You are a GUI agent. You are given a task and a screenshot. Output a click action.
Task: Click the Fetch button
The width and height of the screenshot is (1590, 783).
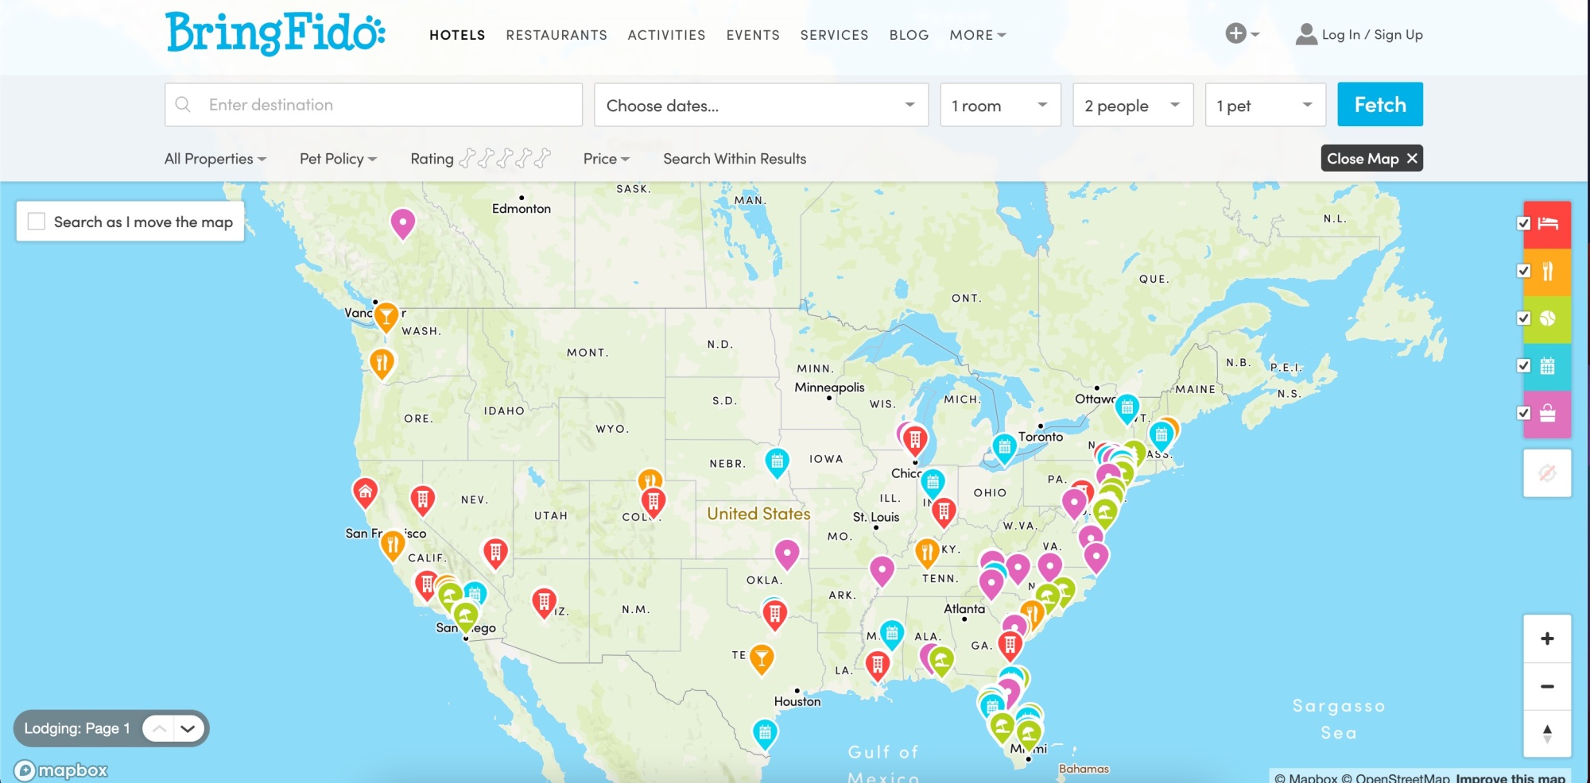click(1380, 104)
